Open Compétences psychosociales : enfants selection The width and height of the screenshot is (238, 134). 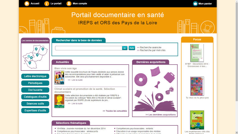pyautogui.click(x=135, y=129)
